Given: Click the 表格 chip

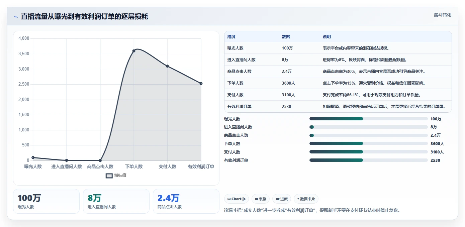Looking at the screenshot, I should tap(261, 199).
